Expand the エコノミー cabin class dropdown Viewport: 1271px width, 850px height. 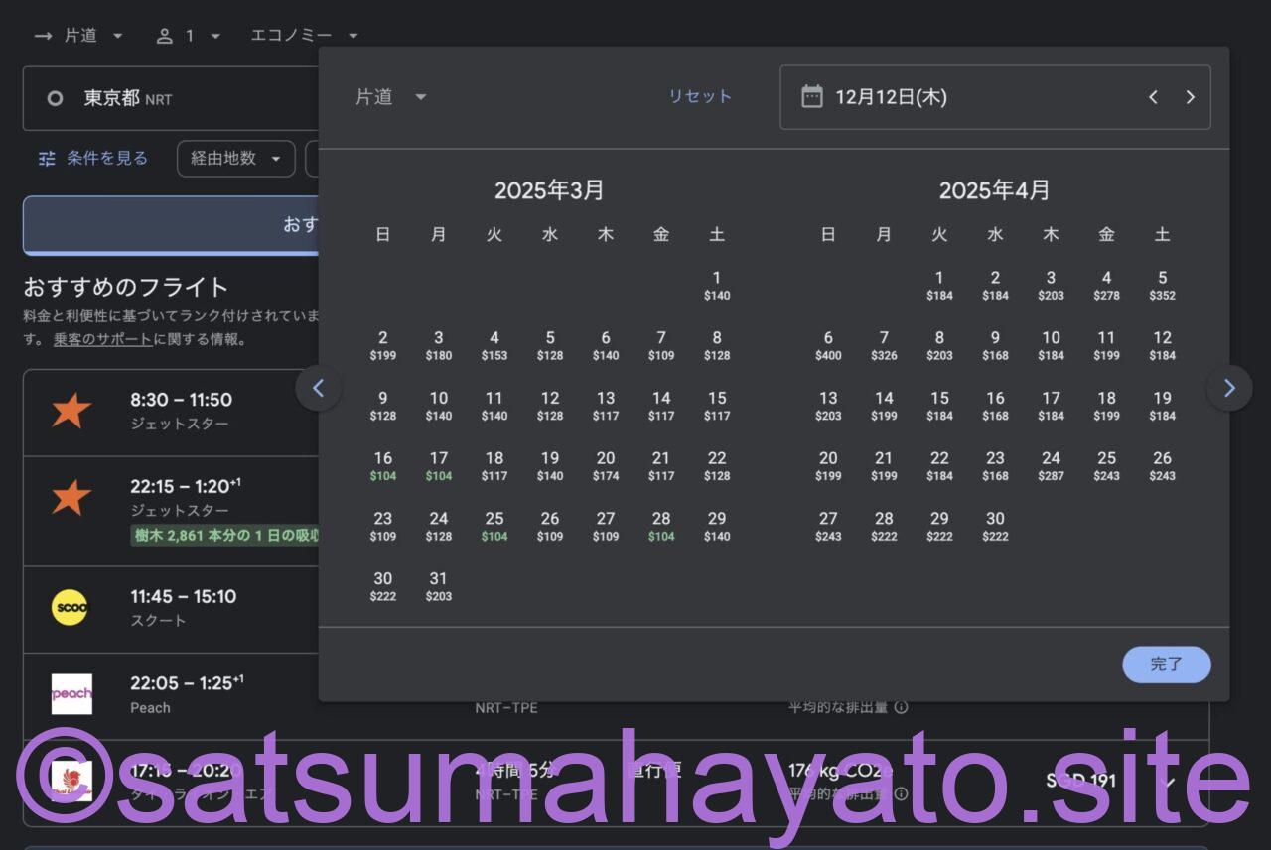pyautogui.click(x=304, y=36)
